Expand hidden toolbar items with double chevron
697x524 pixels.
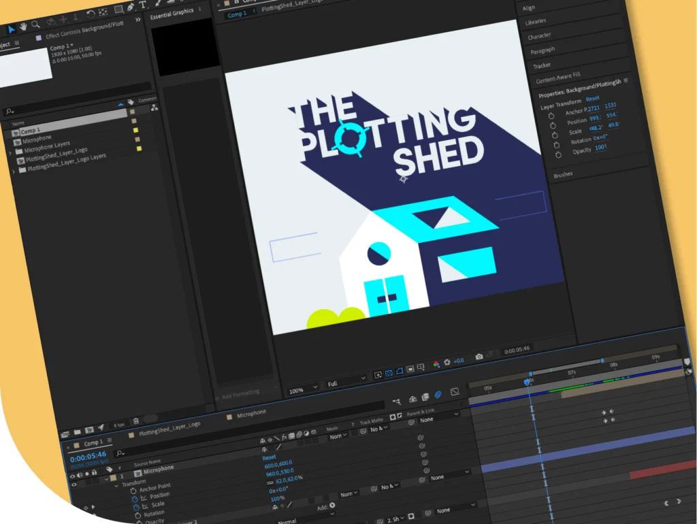pos(137,20)
